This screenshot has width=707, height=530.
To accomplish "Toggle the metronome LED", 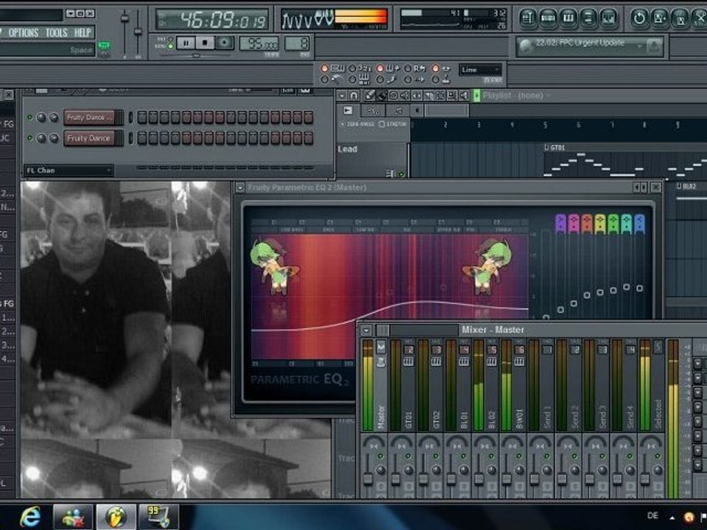I will tap(324, 79).
